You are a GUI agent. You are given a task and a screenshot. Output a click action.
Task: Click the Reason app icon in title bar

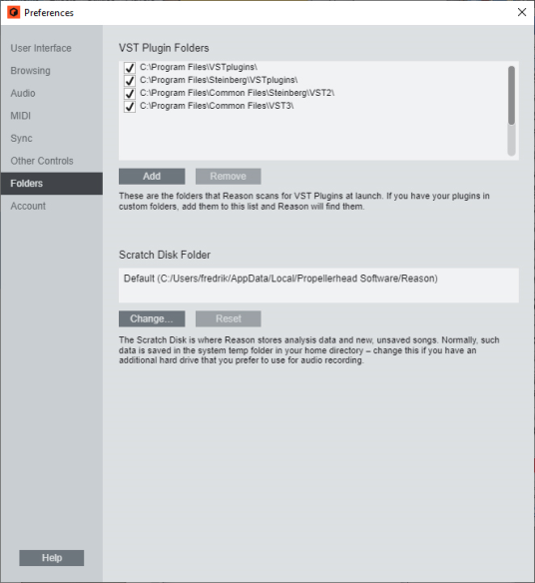(x=14, y=12)
